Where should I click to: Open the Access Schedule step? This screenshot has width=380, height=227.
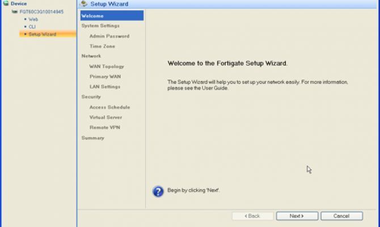click(x=109, y=107)
